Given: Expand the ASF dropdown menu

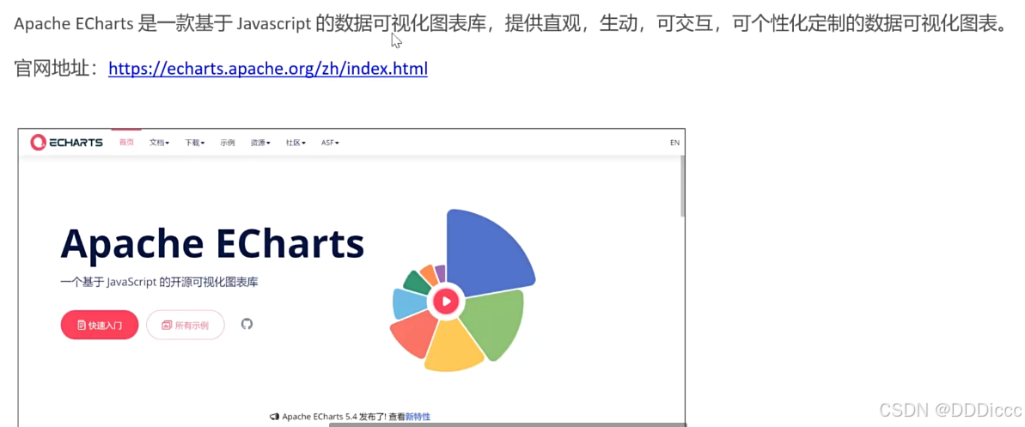Looking at the screenshot, I should click(x=329, y=143).
